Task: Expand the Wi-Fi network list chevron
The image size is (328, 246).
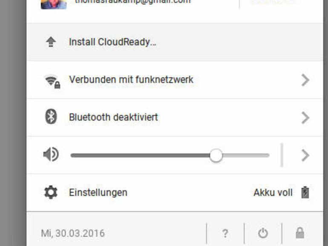Action: [305, 80]
